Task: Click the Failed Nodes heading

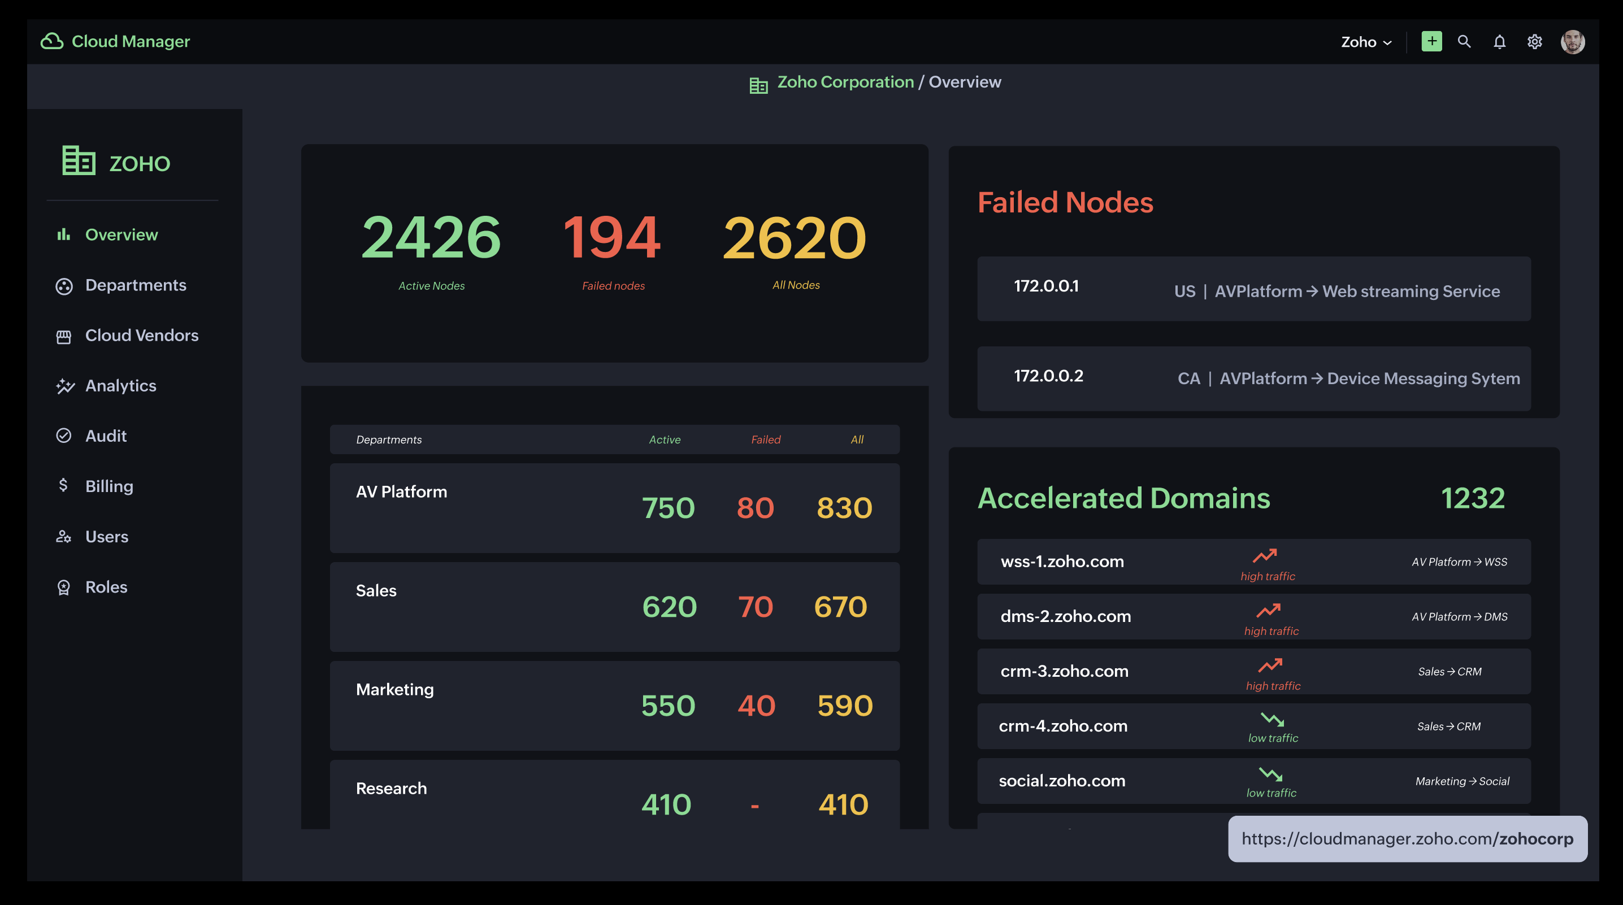Action: 1065,203
